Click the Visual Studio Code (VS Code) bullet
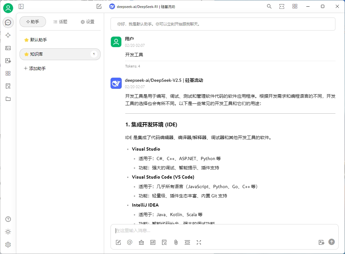Viewport: 345px width, 254px height. point(163,177)
